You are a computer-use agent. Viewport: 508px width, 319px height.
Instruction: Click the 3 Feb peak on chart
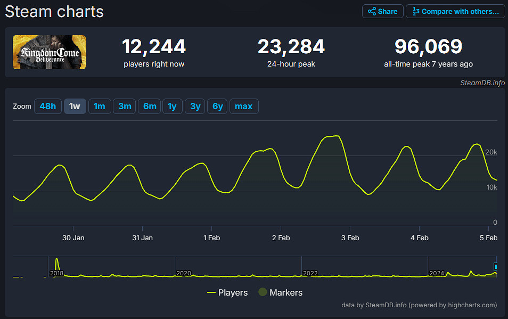[x=333, y=136]
